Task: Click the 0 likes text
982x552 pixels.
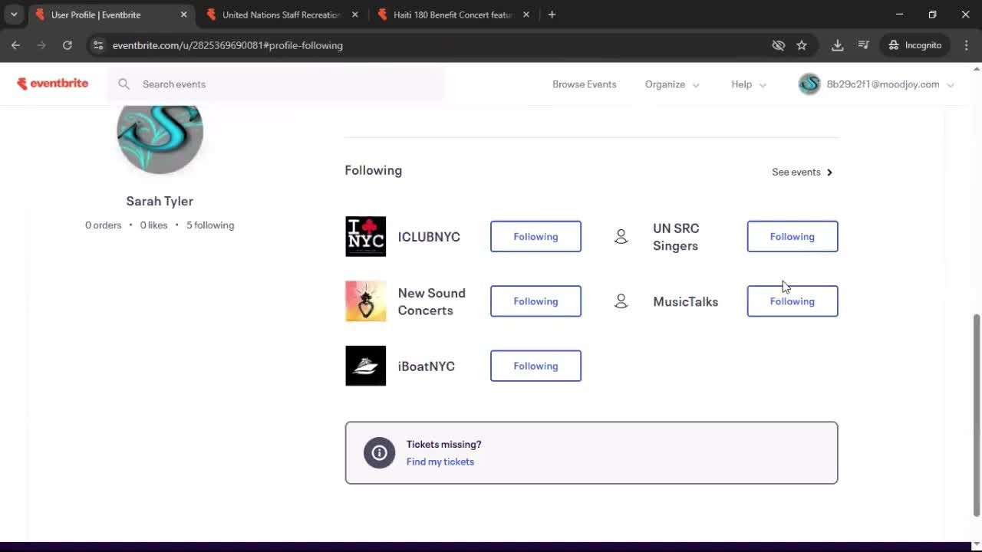Action: 154,225
